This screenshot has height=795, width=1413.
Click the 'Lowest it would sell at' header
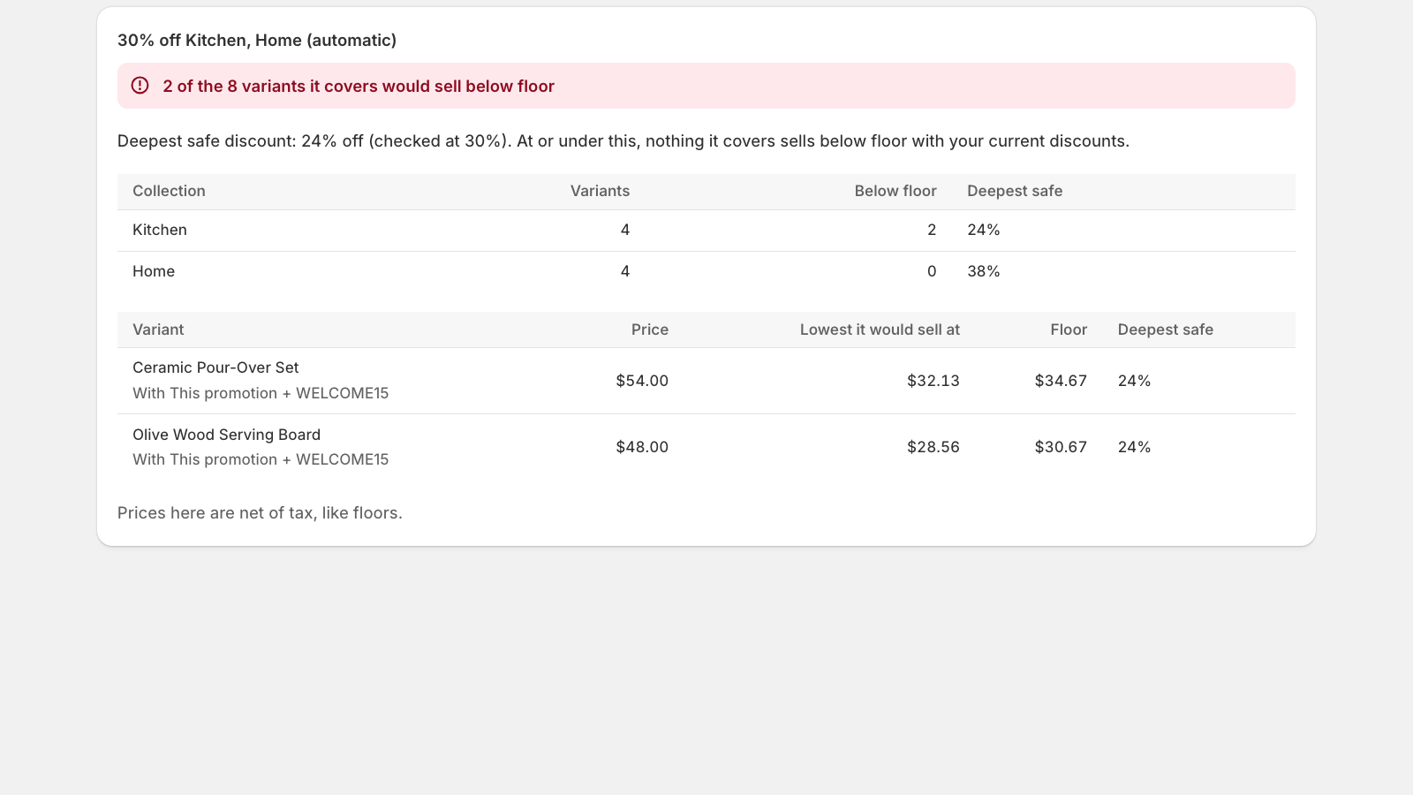click(x=880, y=329)
